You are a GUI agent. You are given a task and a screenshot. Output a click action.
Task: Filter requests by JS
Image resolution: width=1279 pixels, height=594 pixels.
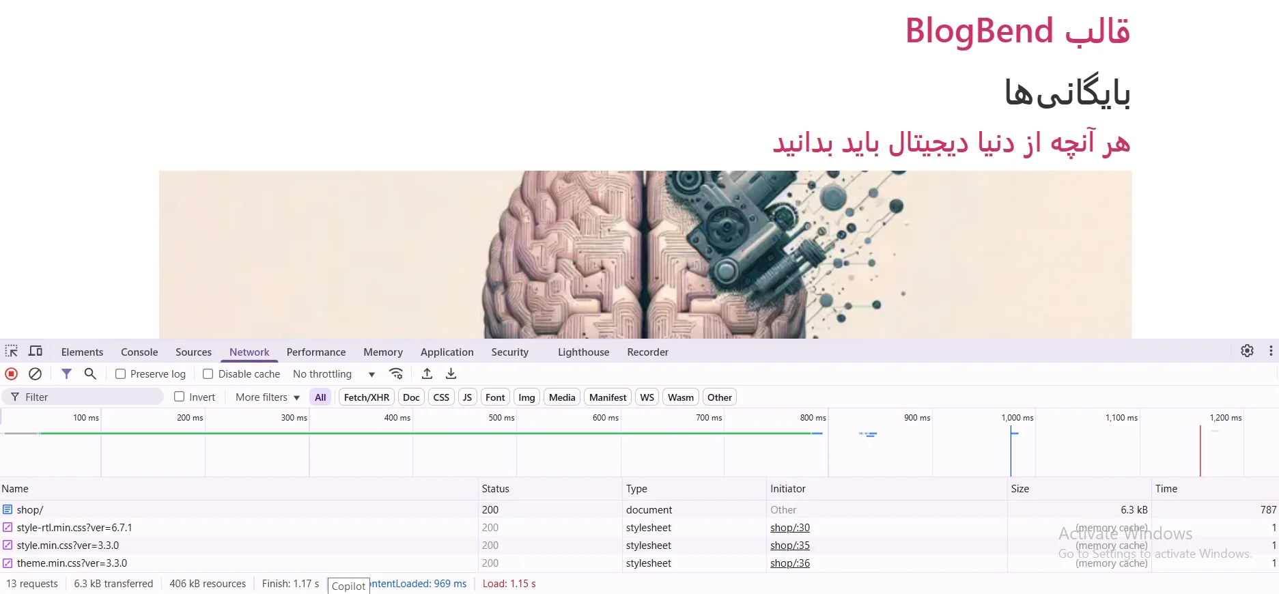click(x=467, y=397)
